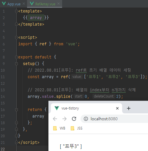Click the 'return' keyword on line 16

(x=35, y=110)
